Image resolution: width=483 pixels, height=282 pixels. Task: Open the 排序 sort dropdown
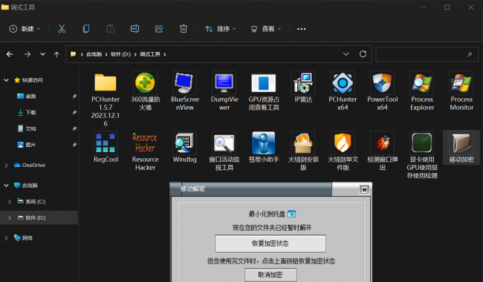(x=221, y=29)
